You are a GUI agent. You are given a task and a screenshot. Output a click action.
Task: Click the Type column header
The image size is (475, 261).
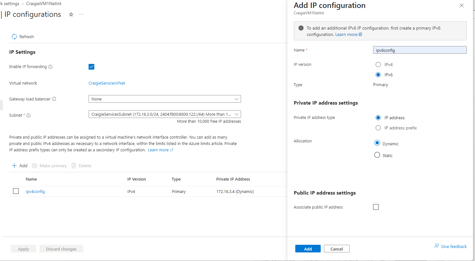click(176, 179)
